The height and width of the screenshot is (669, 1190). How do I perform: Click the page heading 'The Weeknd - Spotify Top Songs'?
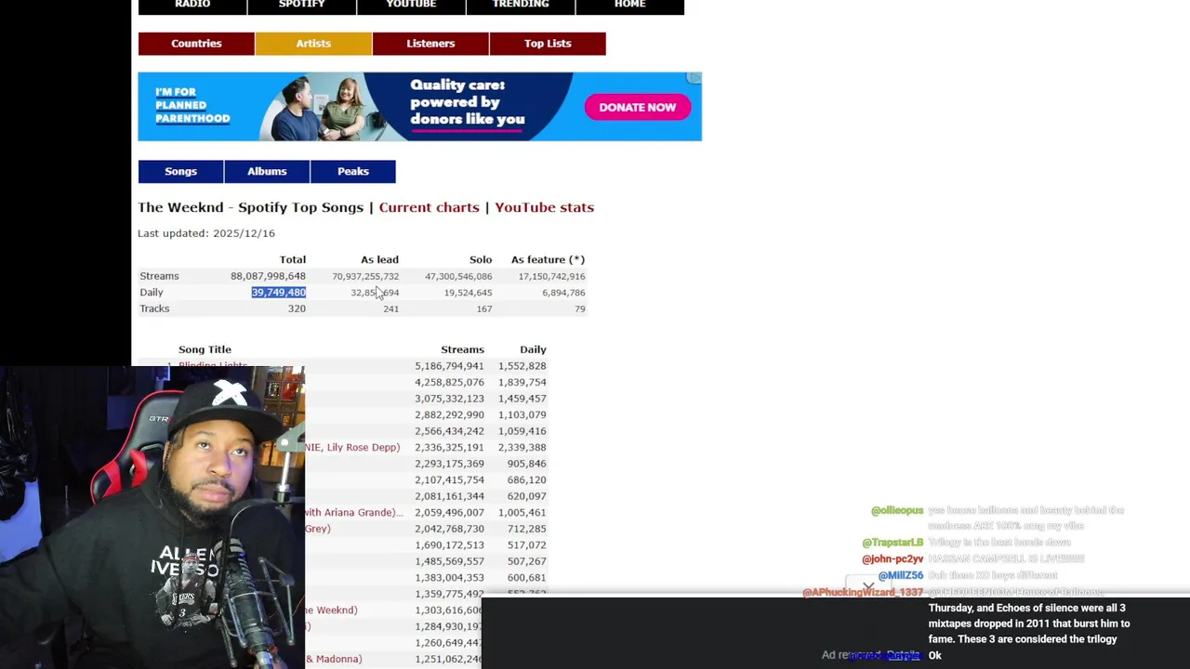pos(250,207)
